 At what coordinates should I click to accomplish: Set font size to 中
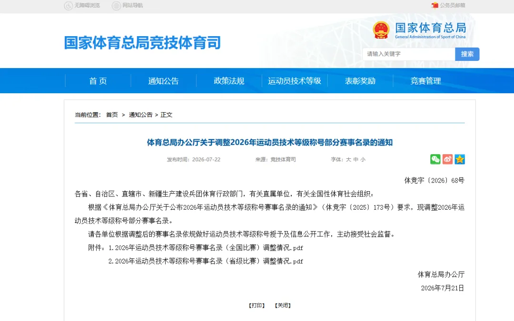tap(356, 159)
